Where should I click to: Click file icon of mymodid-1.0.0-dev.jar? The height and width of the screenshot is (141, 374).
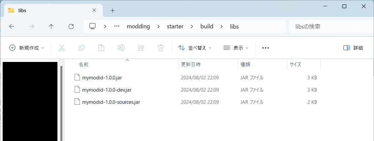click(77, 90)
